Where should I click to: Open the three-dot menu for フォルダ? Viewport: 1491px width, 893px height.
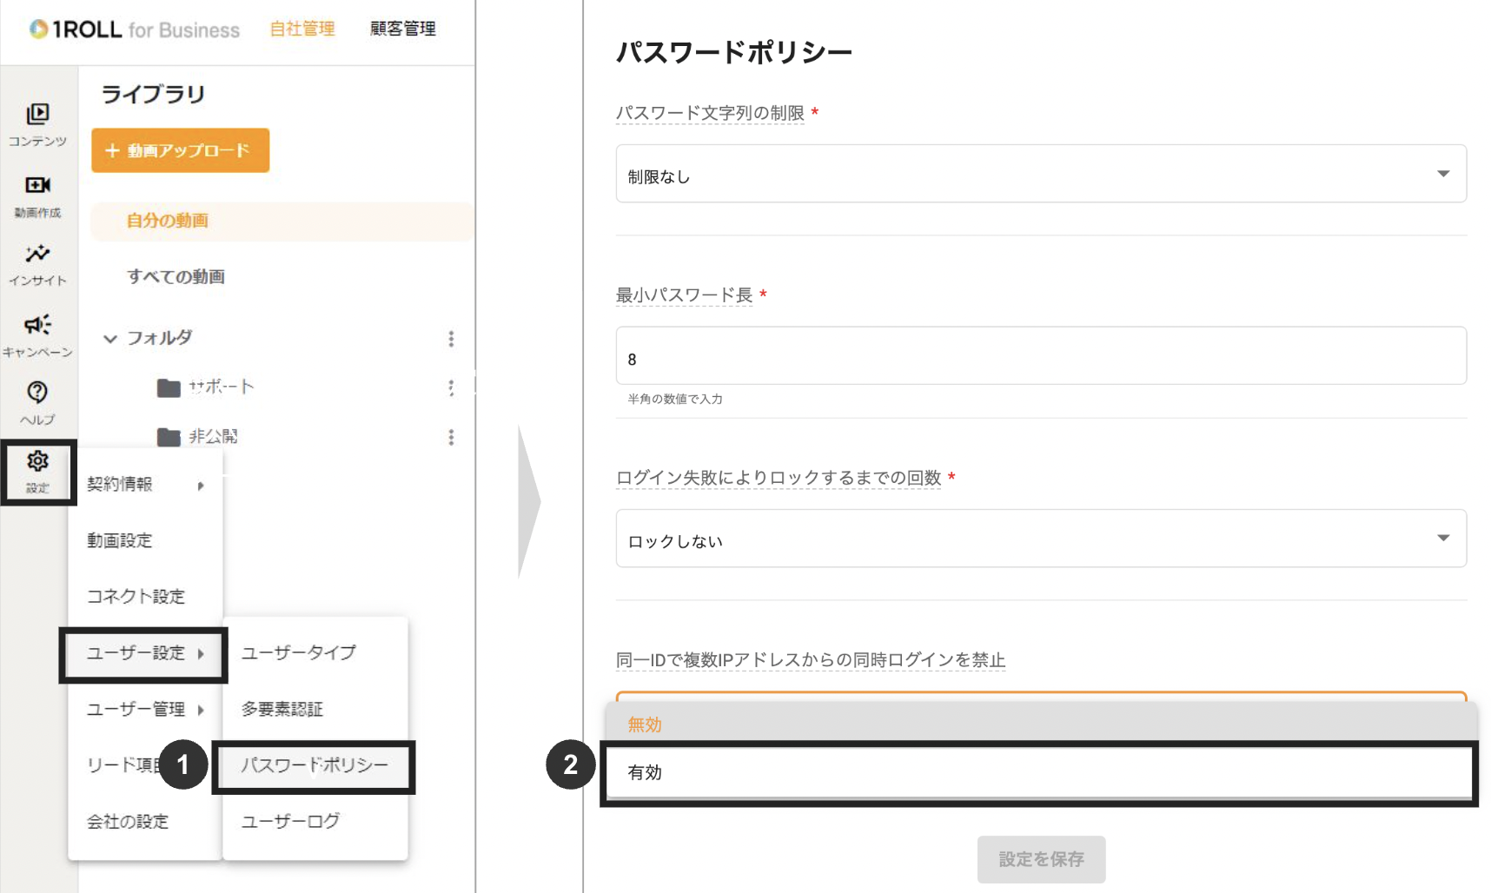451,339
